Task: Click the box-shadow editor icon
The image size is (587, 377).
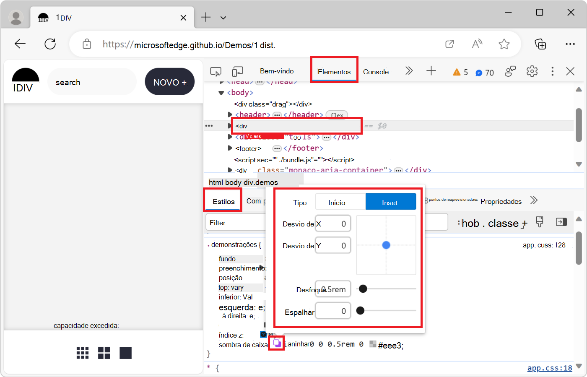Action: pyautogui.click(x=277, y=343)
